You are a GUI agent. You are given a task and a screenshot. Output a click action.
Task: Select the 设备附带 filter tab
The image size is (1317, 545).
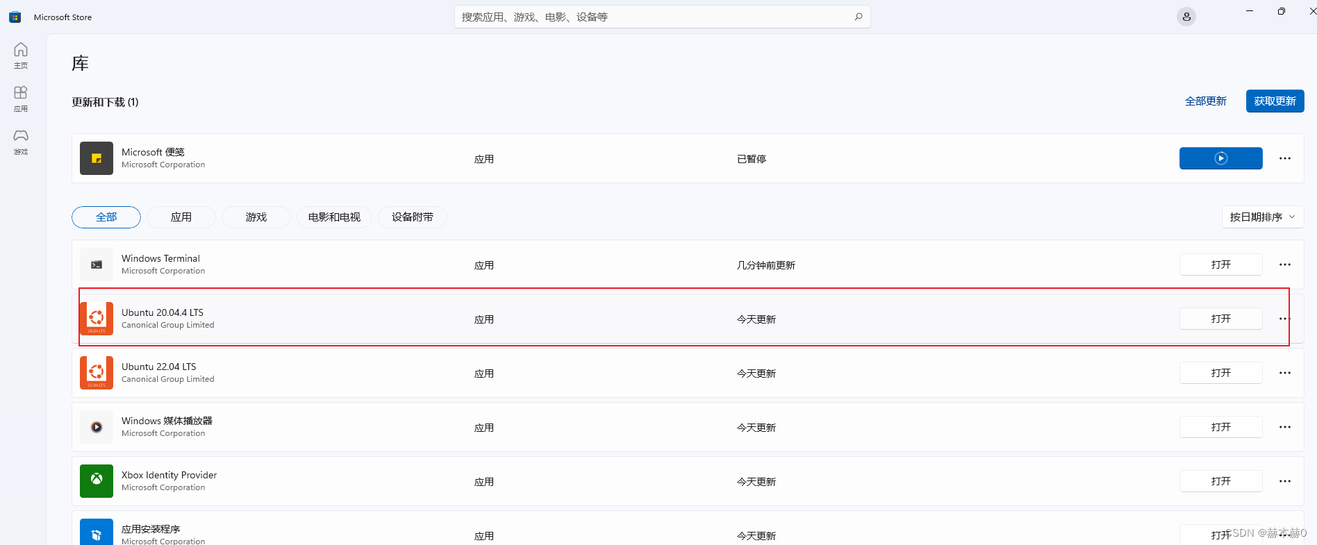click(412, 217)
